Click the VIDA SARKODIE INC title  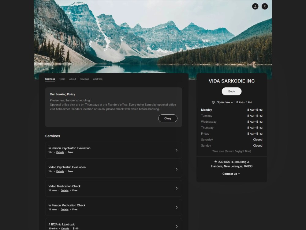(x=232, y=81)
